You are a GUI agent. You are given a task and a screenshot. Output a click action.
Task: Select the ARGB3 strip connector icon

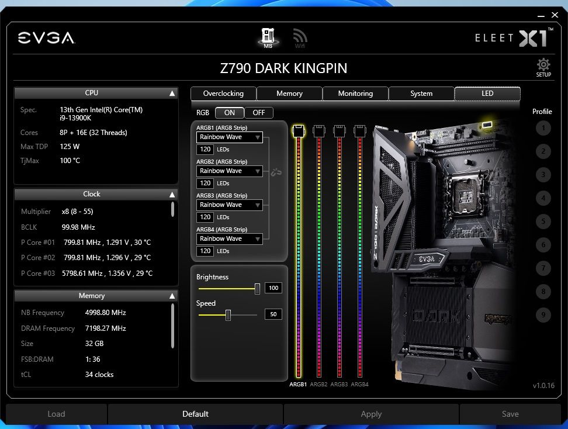[x=340, y=131]
